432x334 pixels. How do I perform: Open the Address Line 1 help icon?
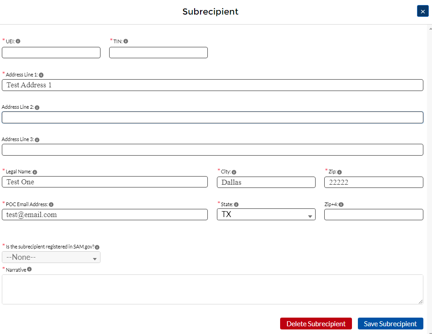pyautogui.click(x=41, y=75)
